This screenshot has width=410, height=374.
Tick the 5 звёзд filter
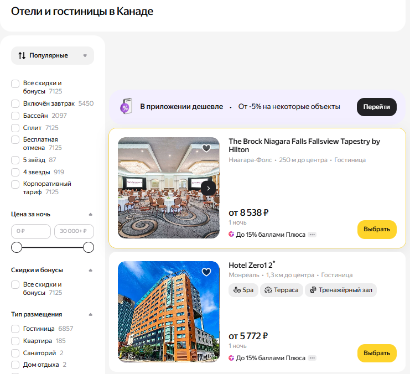click(15, 160)
